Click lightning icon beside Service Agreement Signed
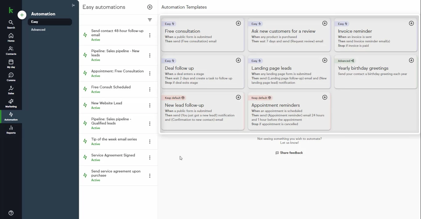Viewport: 421px width, 219px height. [85, 157]
